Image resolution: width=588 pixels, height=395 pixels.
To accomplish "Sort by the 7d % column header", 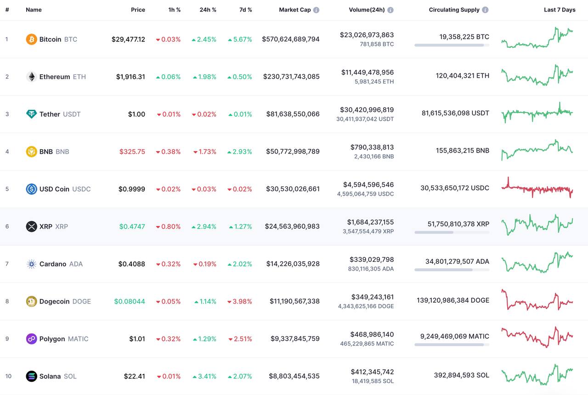I will [245, 10].
